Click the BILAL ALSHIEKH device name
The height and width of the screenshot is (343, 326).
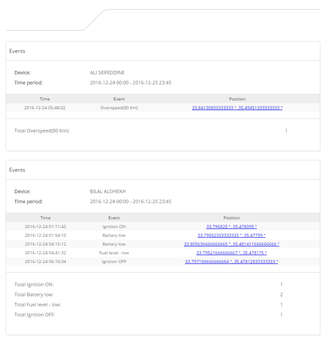pyautogui.click(x=108, y=191)
